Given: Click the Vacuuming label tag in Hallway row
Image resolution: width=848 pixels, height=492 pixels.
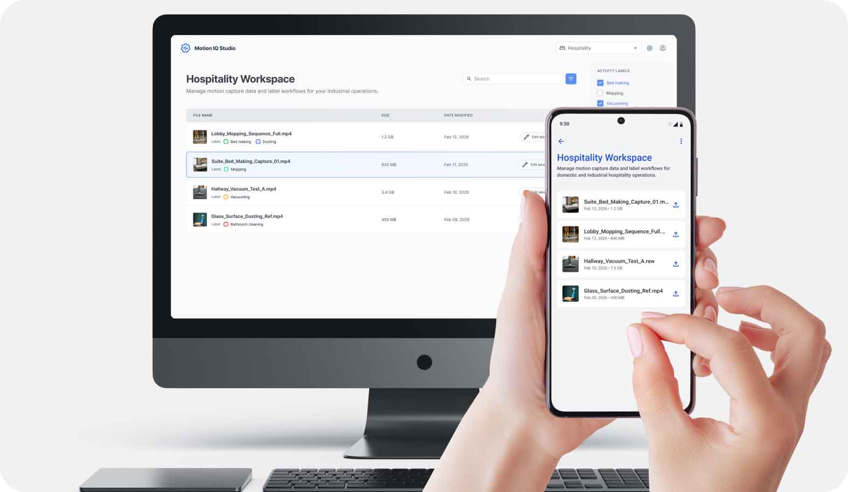Looking at the screenshot, I should (237, 197).
